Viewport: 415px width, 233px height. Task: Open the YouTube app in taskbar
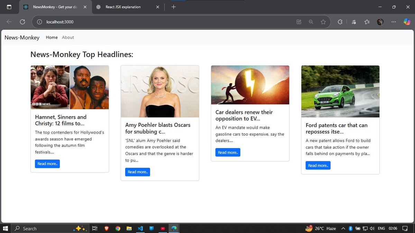pyautogui.click(x=163, y=229)
